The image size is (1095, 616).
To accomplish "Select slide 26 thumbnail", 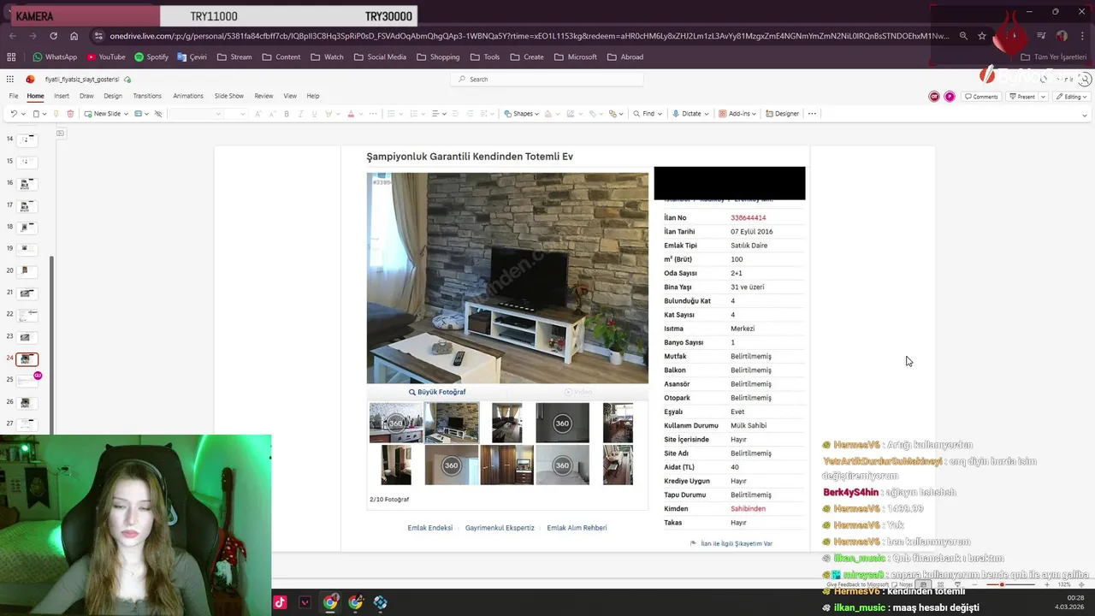I will 26,402.
